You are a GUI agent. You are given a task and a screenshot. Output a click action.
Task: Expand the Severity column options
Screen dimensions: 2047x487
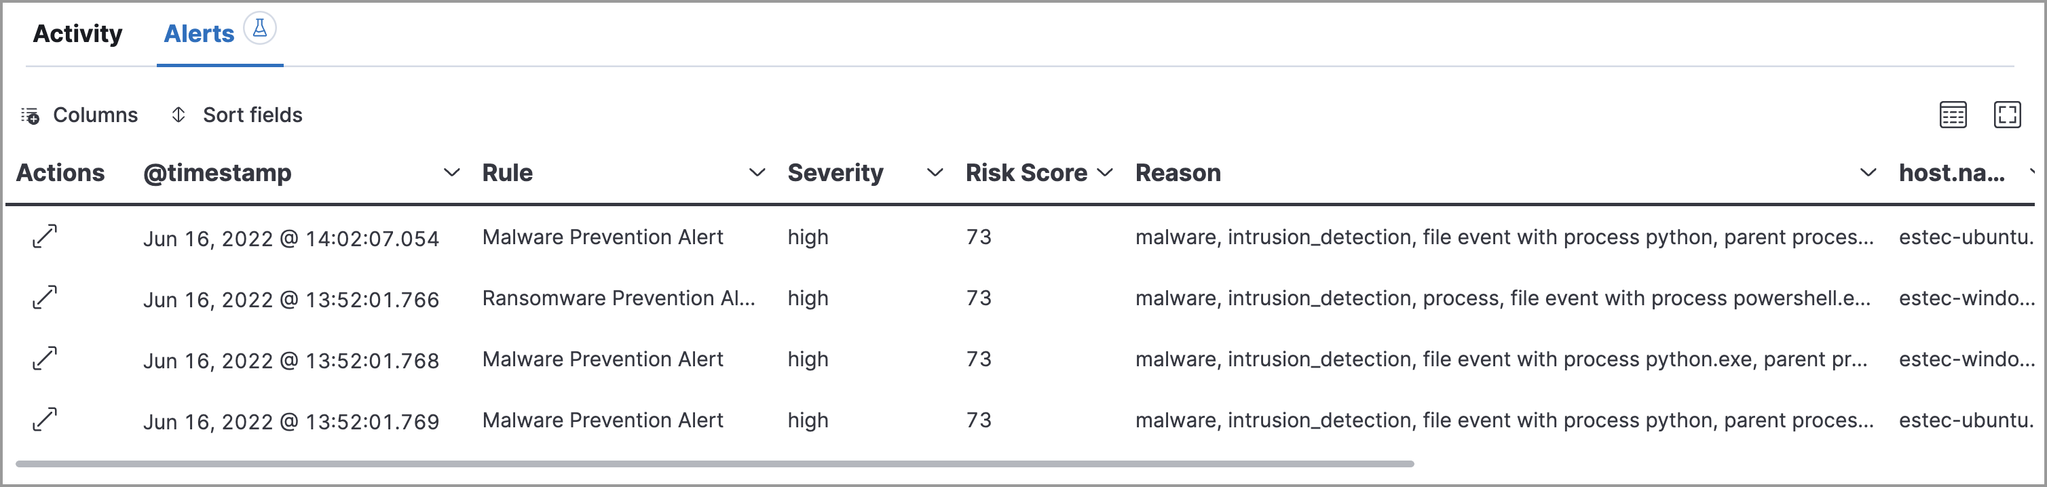coord(935,172)
